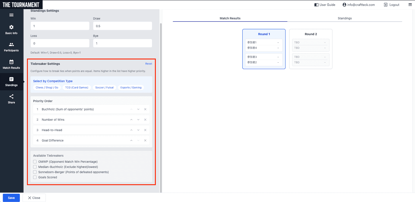
Task: Check the Median-Buchholz tiebreaker option
Action: pyautogui.click(x=35, y=167)
